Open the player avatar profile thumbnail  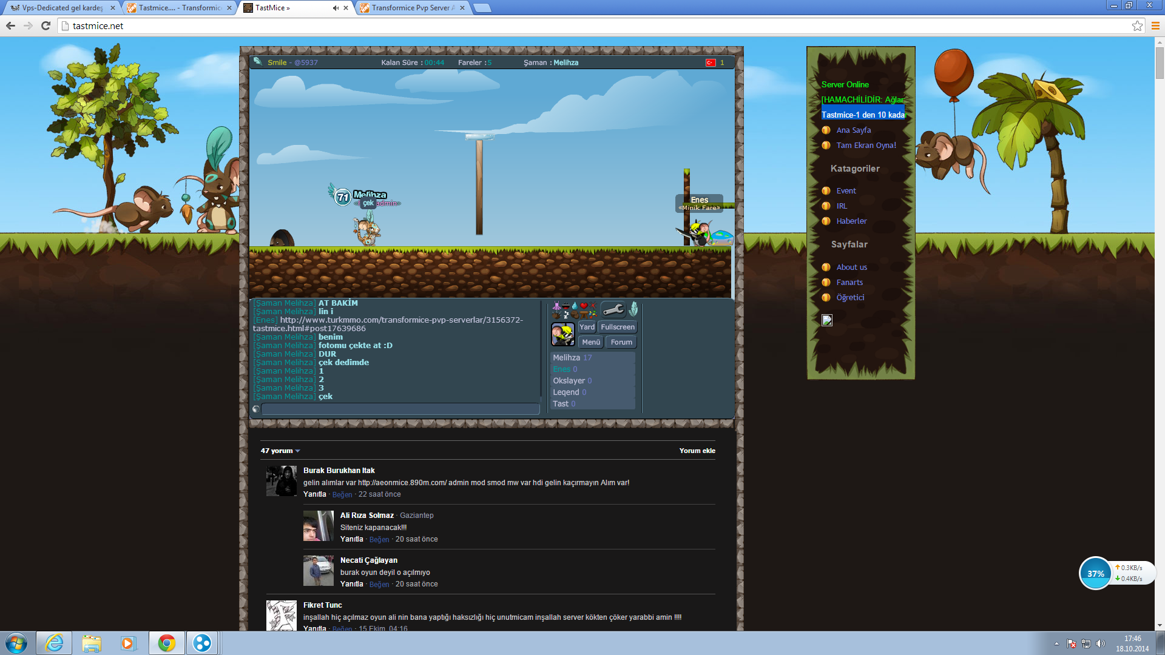[562, 334]
